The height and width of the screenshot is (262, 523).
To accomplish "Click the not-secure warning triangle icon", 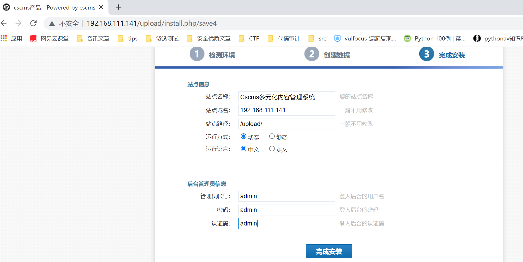I will [52, 24].
